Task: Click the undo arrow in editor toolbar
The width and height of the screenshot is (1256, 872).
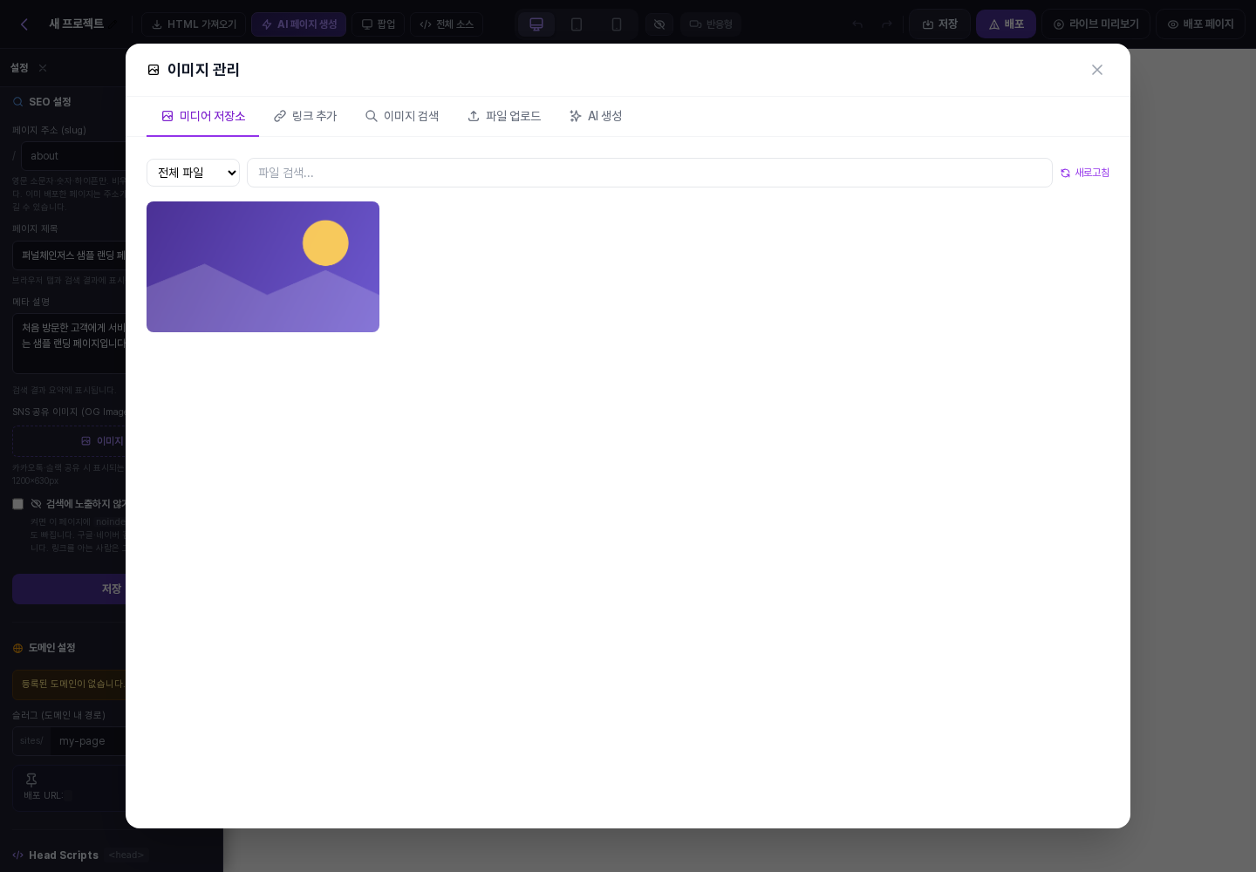Action: 857,24
